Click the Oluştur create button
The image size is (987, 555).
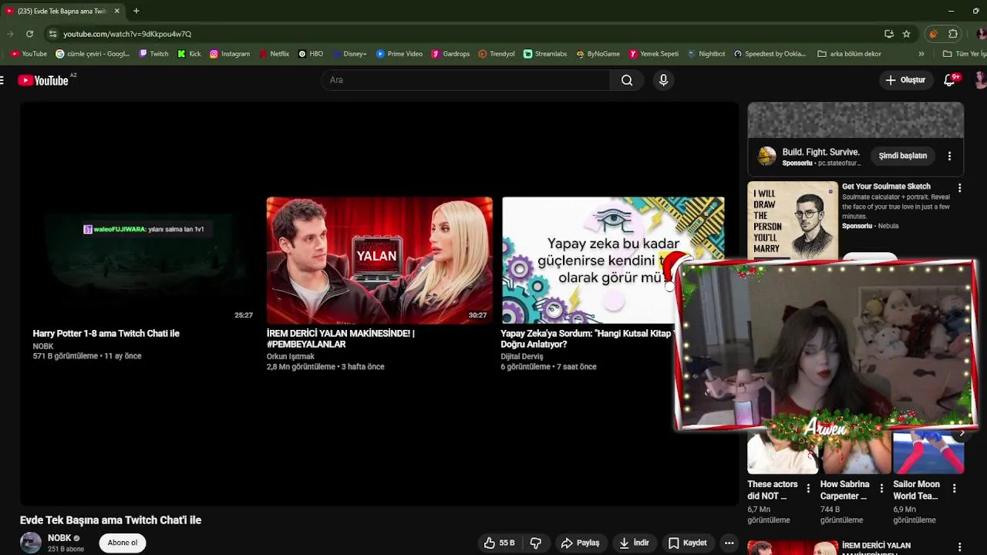click(905, 80)
